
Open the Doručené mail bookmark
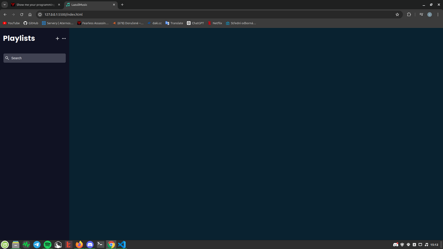click(x=128, y=23)
